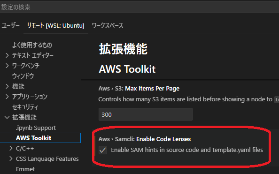Click the 'Aws › Samcli: Enable Code Lenses' title

pyautogui.click(x=145, y=139)
